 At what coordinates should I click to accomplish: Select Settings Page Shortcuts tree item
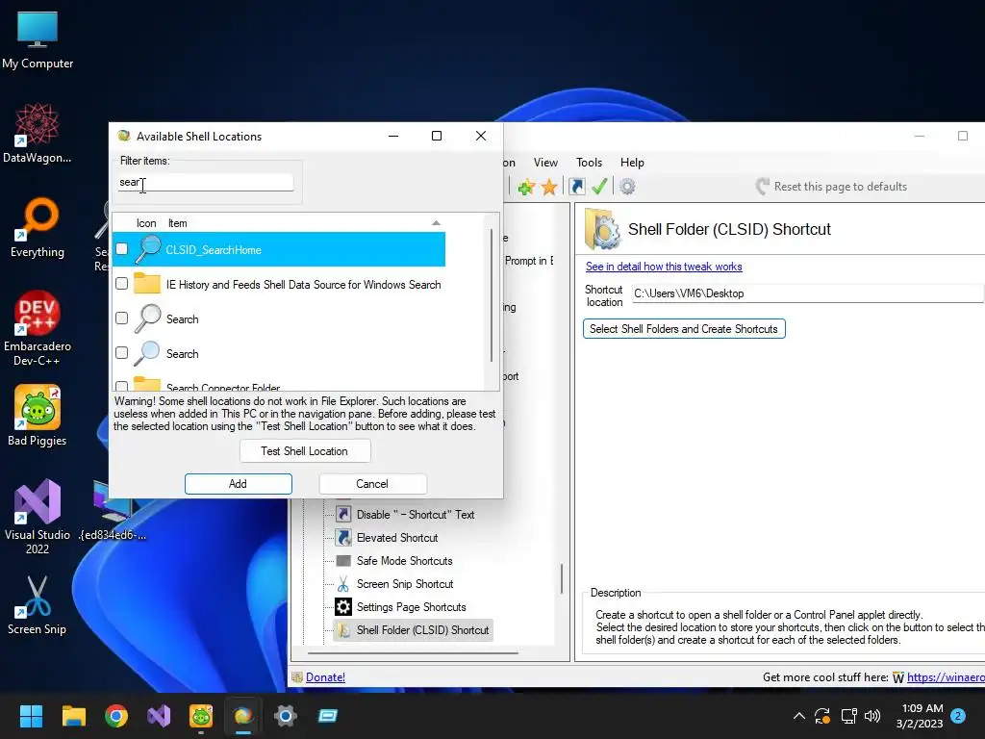(x=411, y=607)
